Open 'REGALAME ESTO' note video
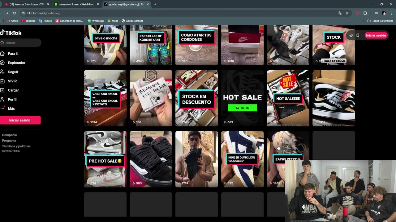 pos(151,98)
